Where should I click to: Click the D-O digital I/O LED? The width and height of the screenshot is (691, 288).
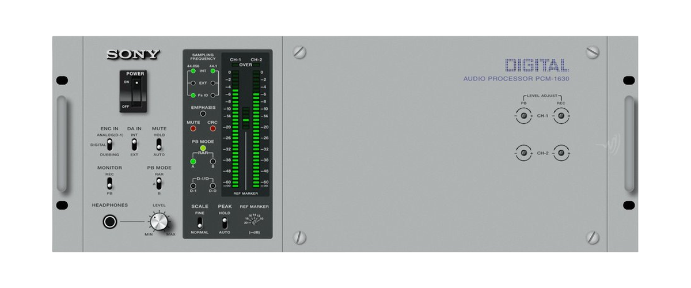[x=212, y=185]
